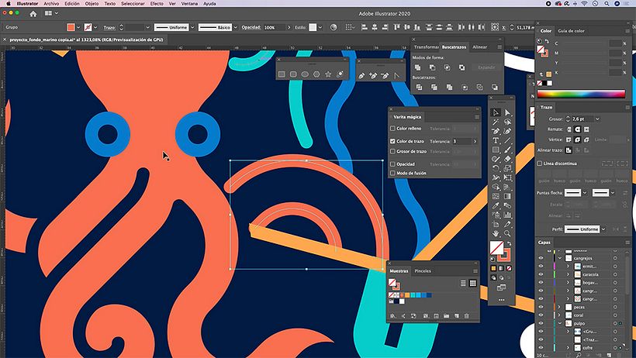Apply Intersect shape mode
The image size is (636, 358).
[447, 67]
